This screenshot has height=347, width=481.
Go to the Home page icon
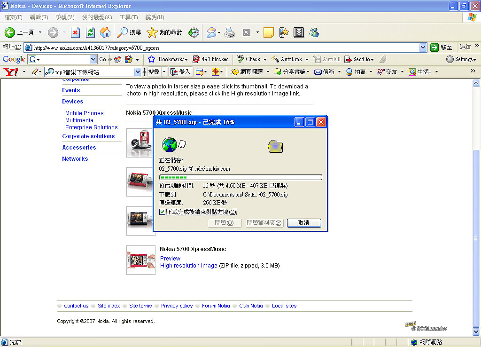[105, 32]
